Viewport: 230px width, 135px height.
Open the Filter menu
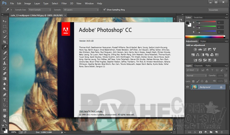(64, 3)
